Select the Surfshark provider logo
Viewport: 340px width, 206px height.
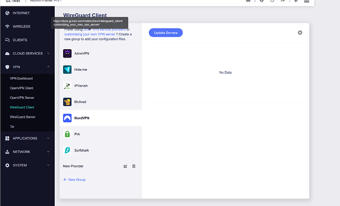(67, 150)
